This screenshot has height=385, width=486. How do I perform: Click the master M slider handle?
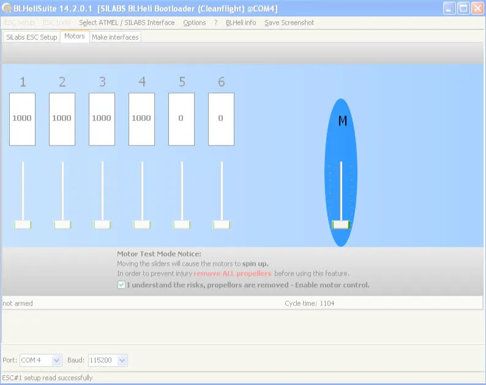click(341, 225)
